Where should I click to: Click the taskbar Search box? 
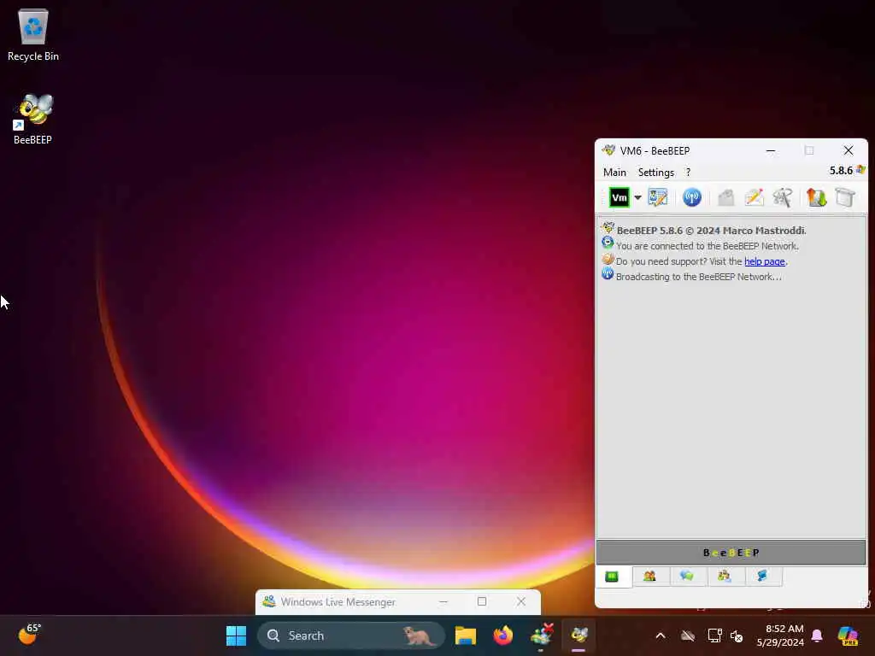tap(351, 635)
